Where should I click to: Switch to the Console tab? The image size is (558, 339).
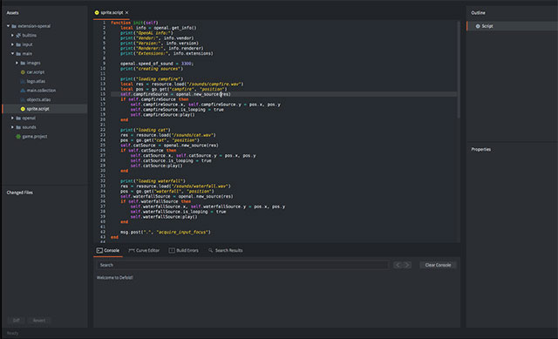(x=108, y=250)
